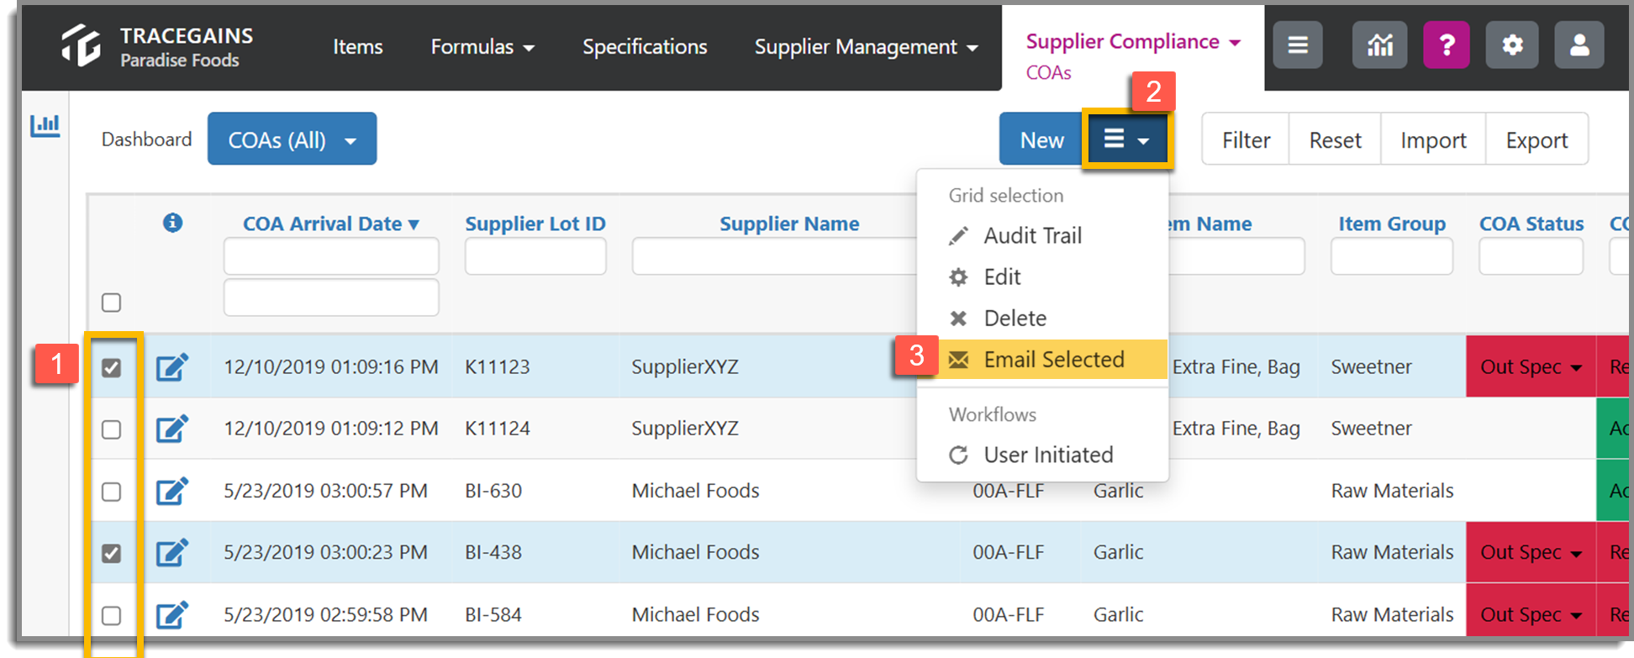Sort by Supplier Lot ID column header
The width and height of the screenshot is (1634, 658).
[x=535, y=224]
